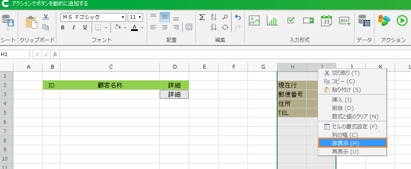Click the H1 cell name box

point(15,54)
